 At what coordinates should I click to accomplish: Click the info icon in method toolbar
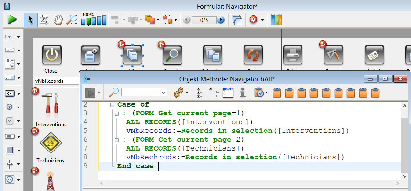(x=241, y=92)
